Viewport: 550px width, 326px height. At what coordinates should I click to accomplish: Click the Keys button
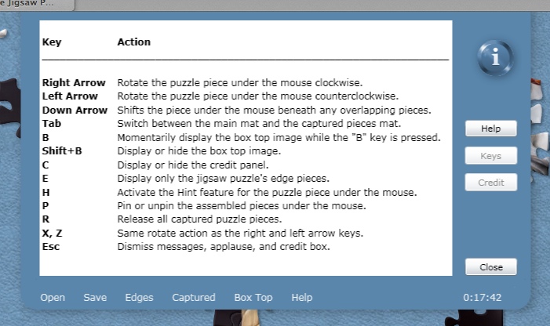490,156
